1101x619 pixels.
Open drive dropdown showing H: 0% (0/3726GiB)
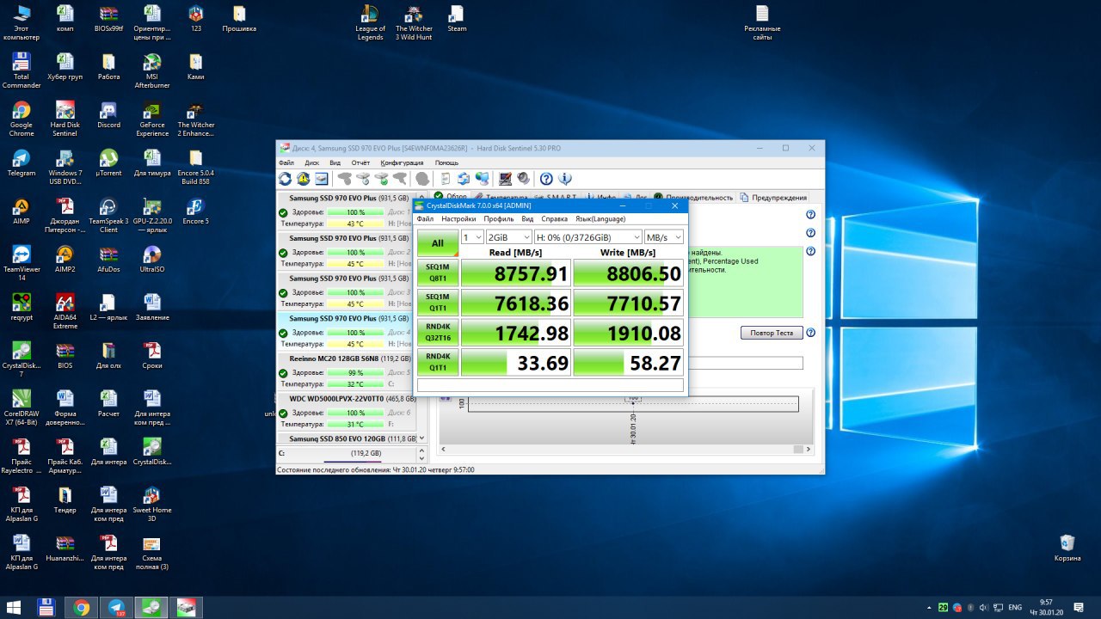tap(588, 237)
